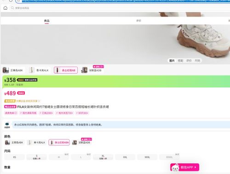The height and width of the screenshot is (174, 230).
Task: Select size S with one left
Action: tap(36, 157)
